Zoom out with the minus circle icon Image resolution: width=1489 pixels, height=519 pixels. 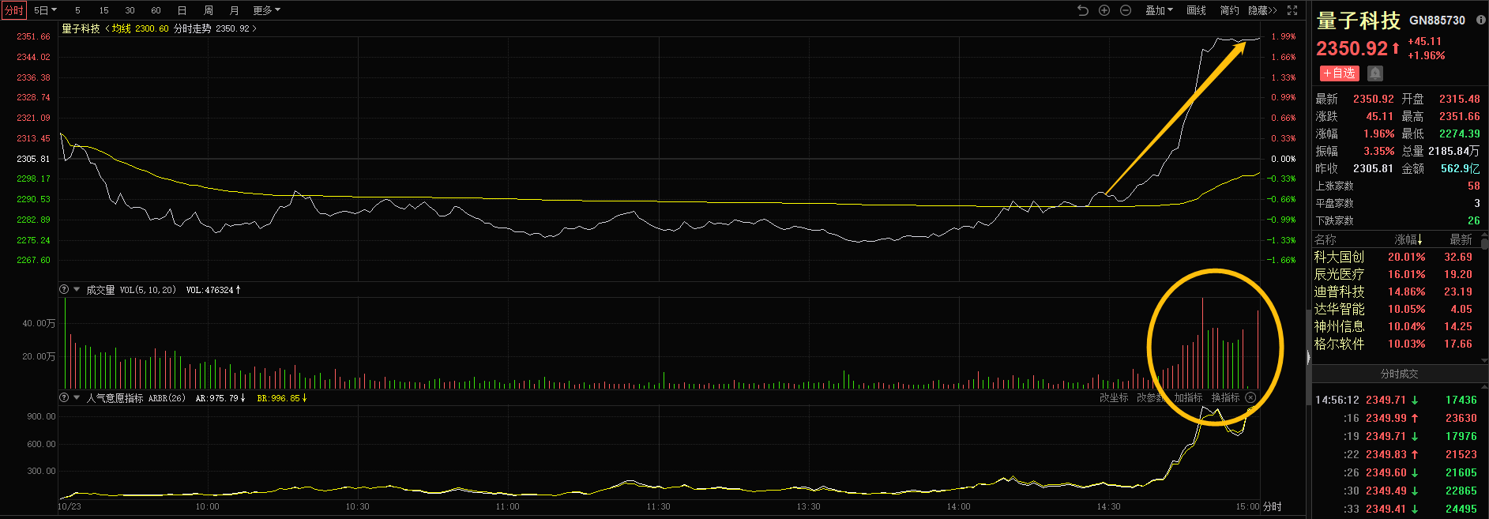tap(1126, 10)
